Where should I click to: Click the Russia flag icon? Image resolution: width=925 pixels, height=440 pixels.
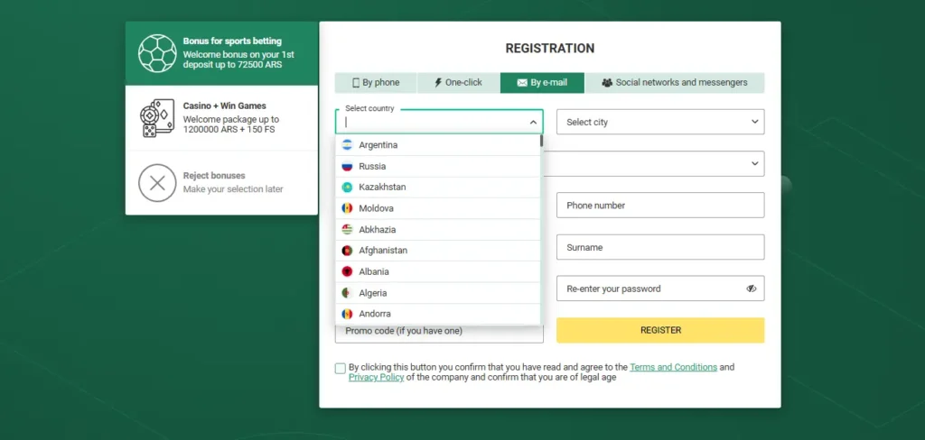pos(347,166)
